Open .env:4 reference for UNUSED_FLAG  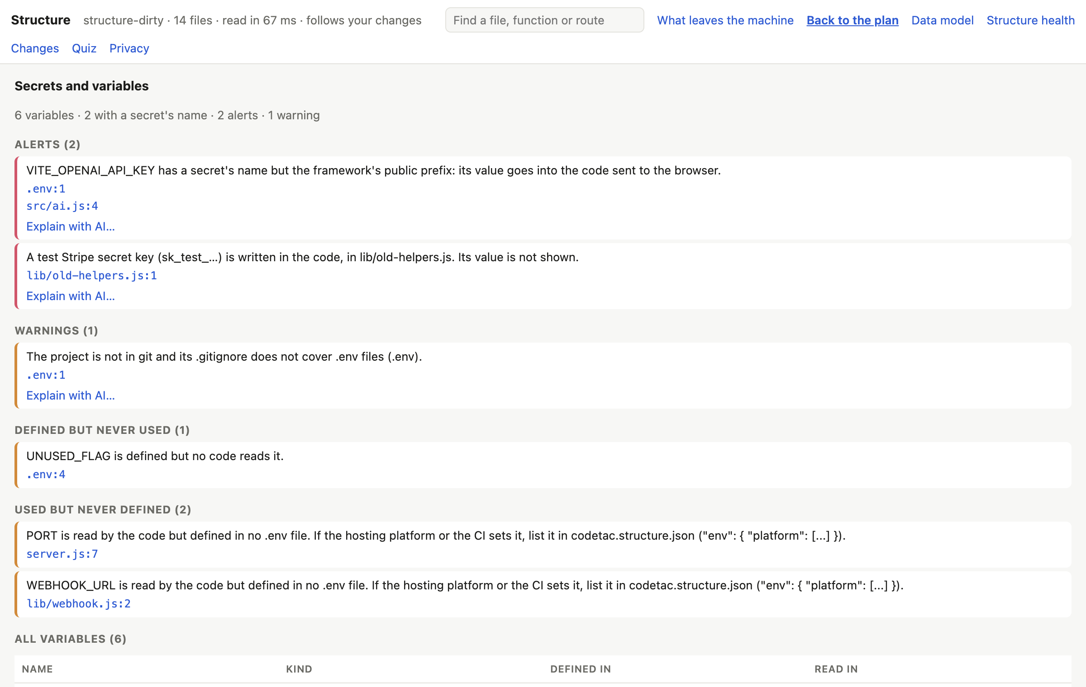[x=46, y=474]
